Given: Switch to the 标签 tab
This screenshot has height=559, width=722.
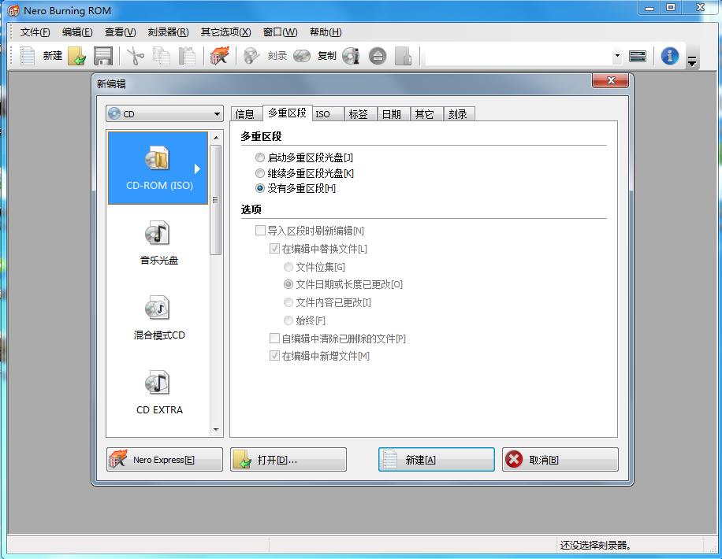Looking at the screenshot, I should (x=359, y=114).
